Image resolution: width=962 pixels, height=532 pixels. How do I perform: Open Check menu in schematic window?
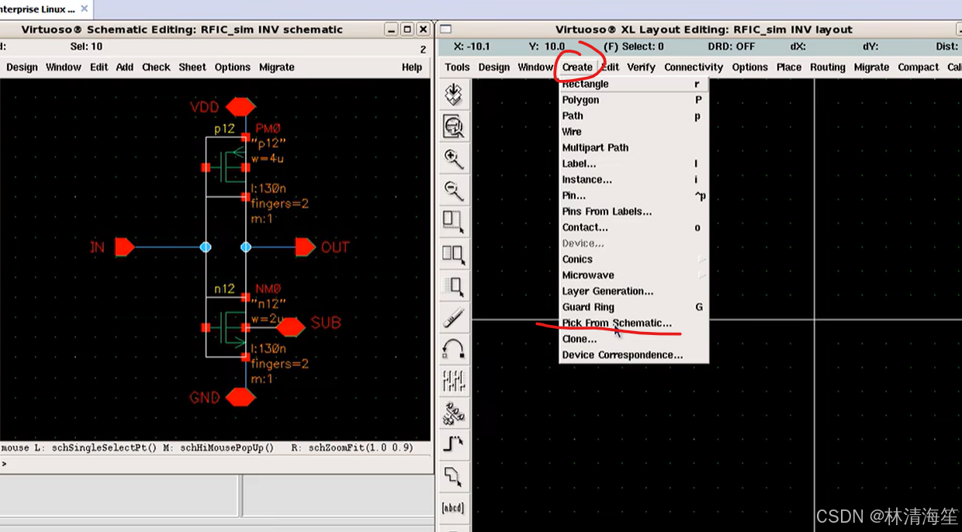pos(156,67)
